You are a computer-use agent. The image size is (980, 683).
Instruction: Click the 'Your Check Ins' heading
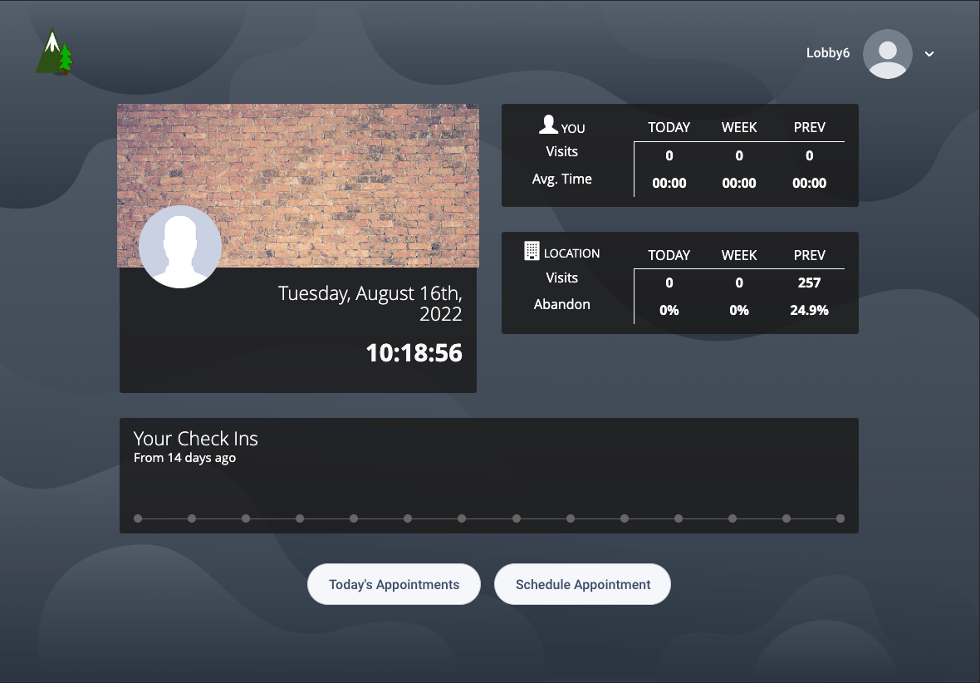[196, 439]
